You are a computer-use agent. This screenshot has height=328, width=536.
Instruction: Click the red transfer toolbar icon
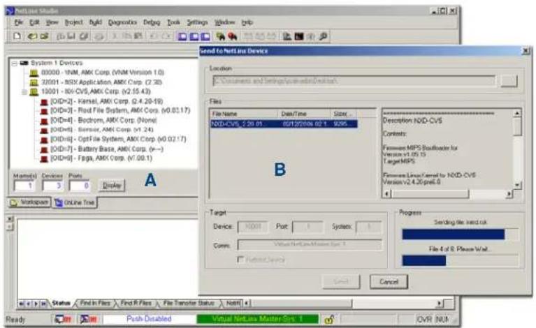point(233,36)
